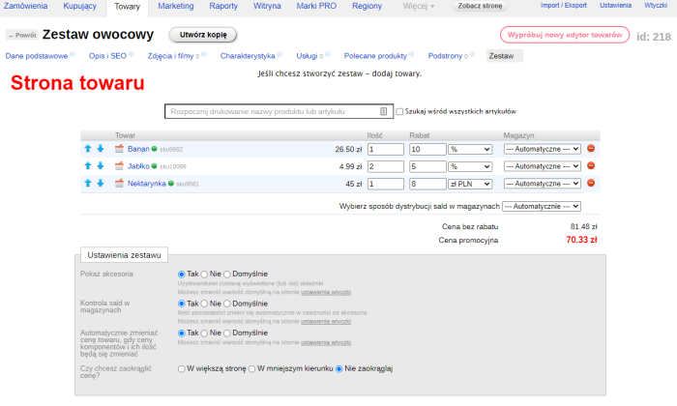Image resolution: width=677 pixels, height=406 pixels.
Task: Switch to the Charakterystyka tab
Action: coord(248,56)
